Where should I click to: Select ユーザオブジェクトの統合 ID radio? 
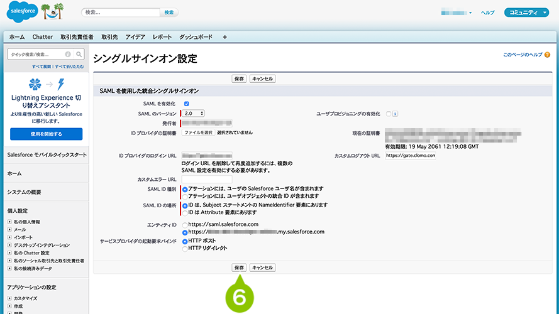click(x=185, y=197)
